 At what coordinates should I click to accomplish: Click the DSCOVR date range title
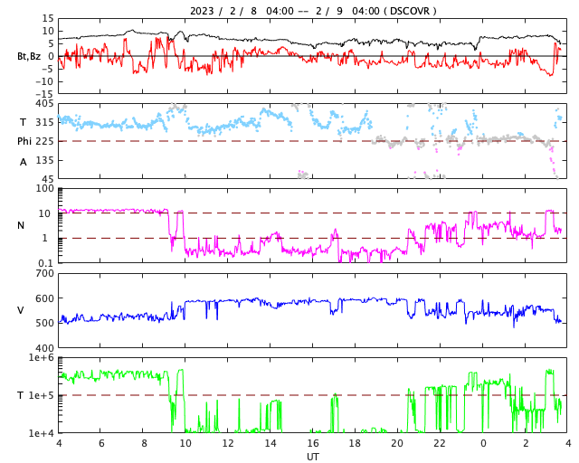click(312, 11)
